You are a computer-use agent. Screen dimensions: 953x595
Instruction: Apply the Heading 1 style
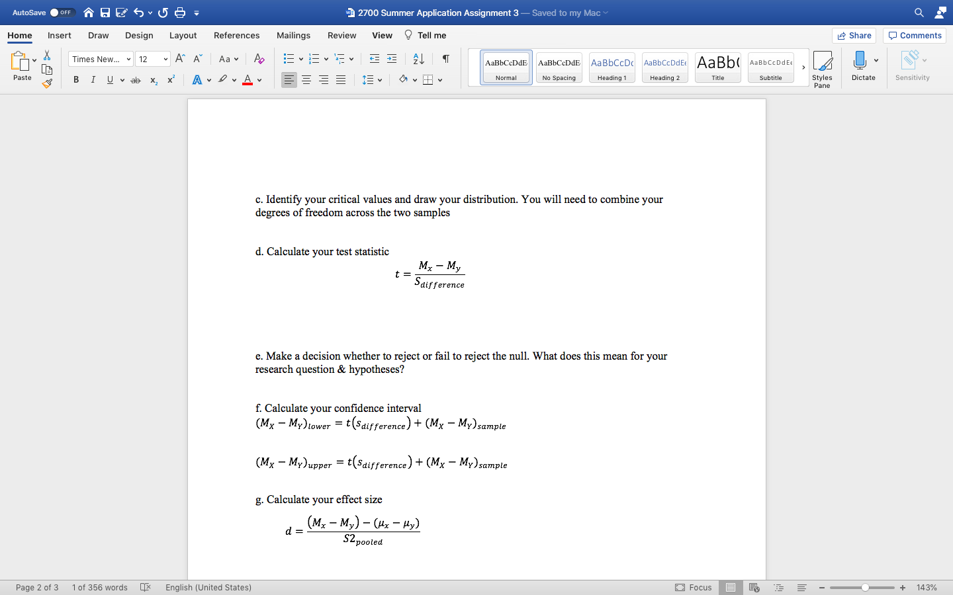tap(612, 67)
